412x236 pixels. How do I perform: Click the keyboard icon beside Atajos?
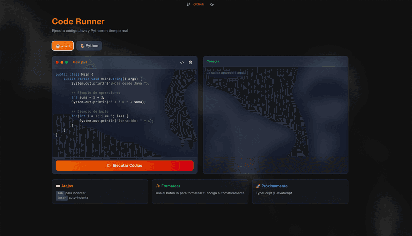pyautogui.click(x=58, y=186)
